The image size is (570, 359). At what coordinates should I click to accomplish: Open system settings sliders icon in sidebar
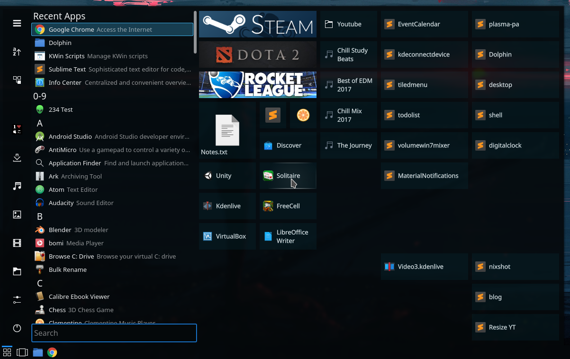(17, 300)
